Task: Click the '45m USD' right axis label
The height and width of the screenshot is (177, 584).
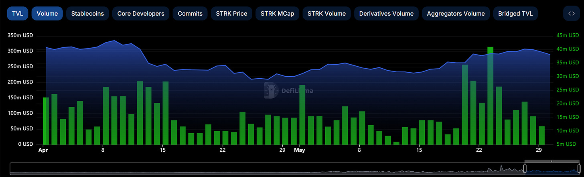Action: coord(568,35)
